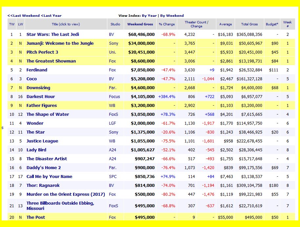Select Par. studio in Downsizing row

coord(113,88)
